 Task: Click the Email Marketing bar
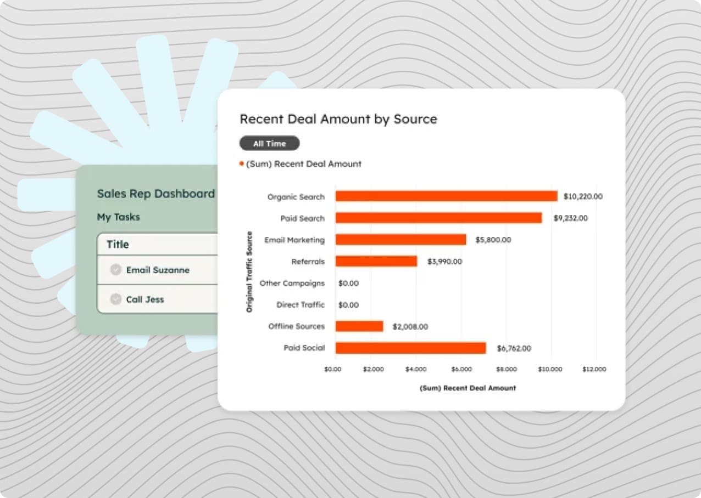(400, 240)
